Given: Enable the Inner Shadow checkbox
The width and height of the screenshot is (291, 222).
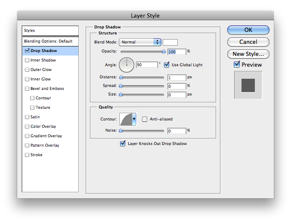Looking at the screenshot, I should [x=27, y=60].
